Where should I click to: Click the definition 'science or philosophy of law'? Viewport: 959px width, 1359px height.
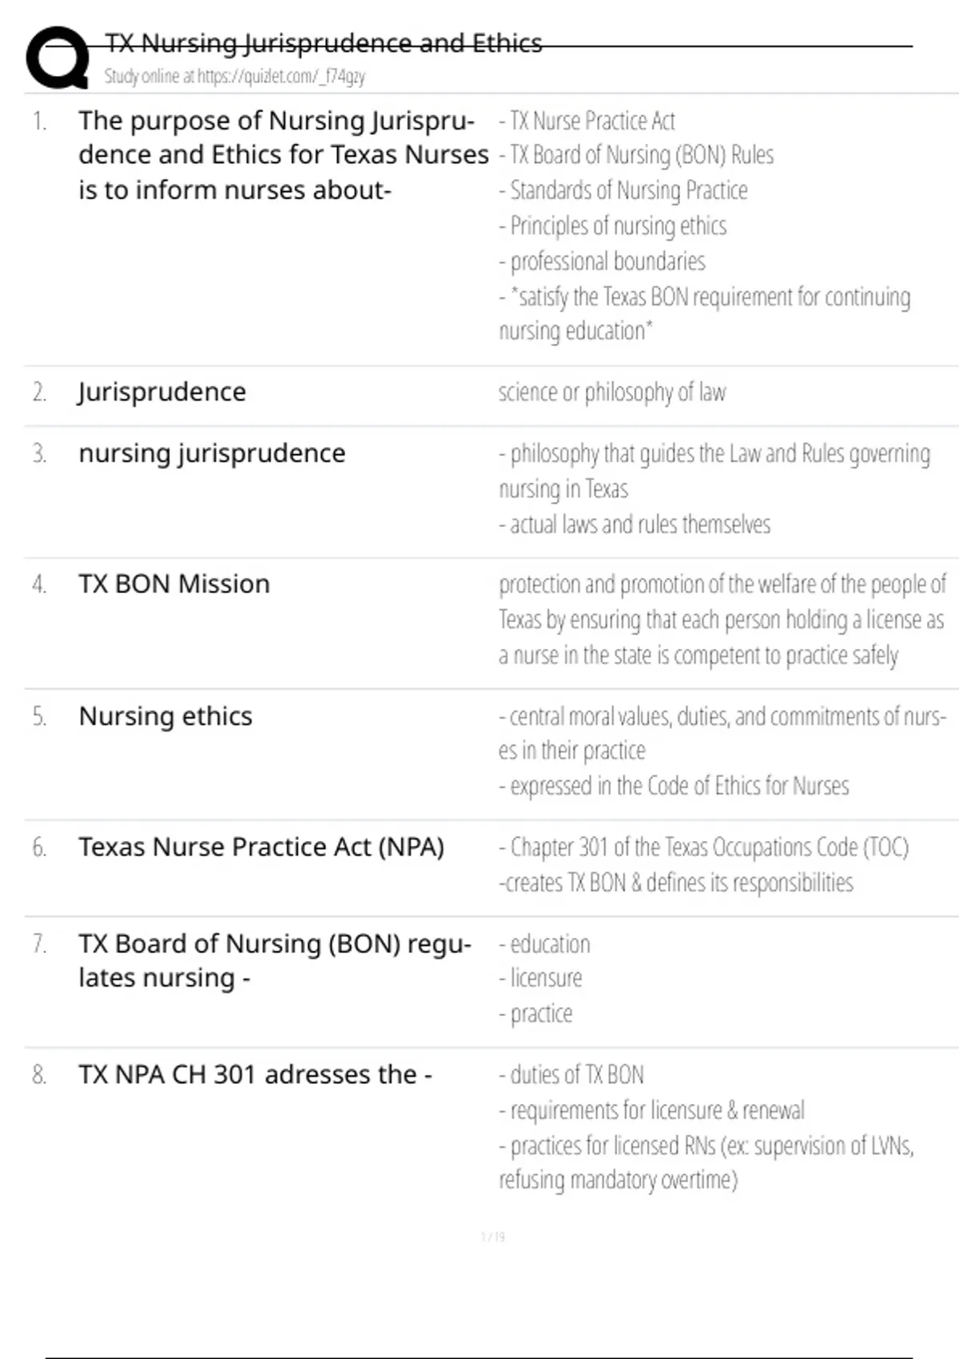pyautogui.click(x=612, y=393)
